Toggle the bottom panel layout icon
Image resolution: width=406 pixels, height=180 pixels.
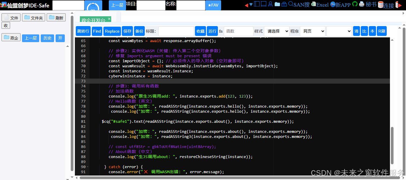[x=263, y=4]
